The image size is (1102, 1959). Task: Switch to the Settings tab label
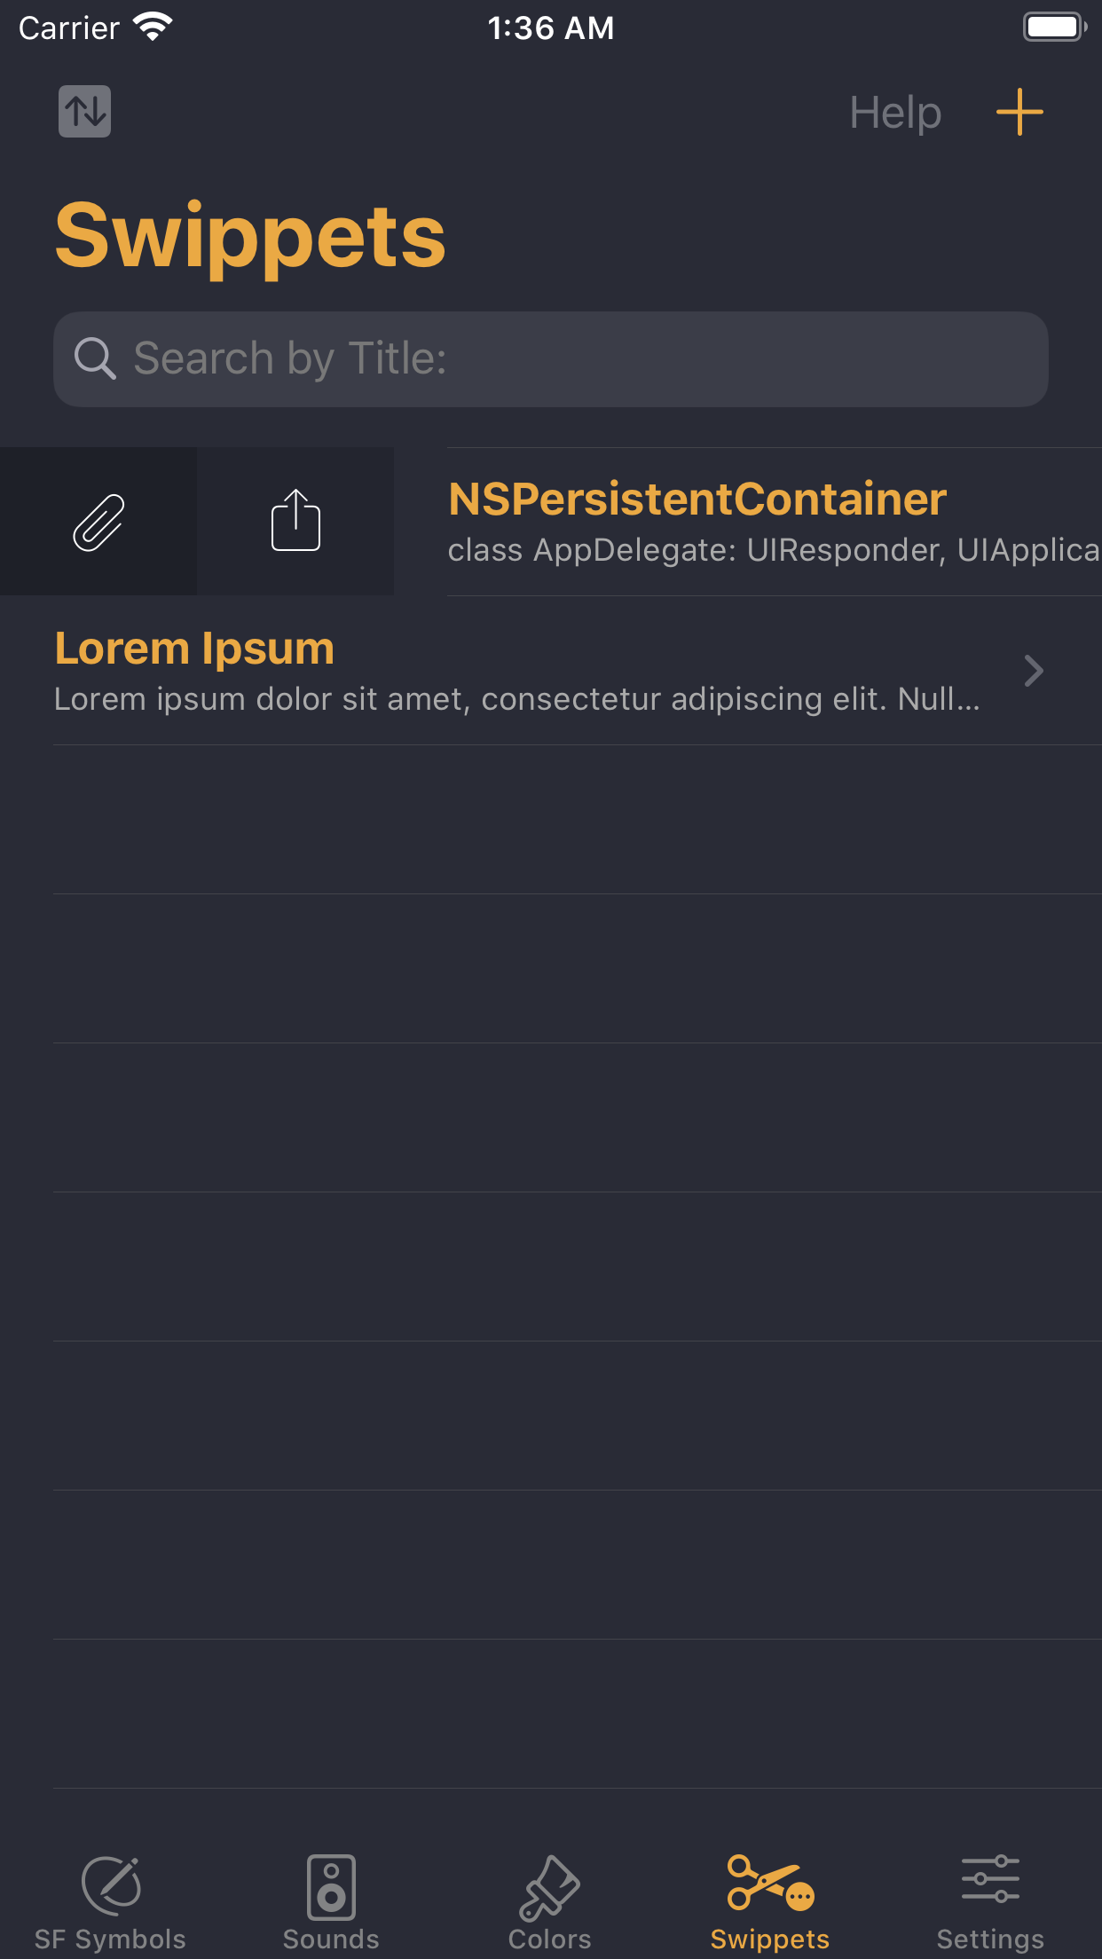tap(990, 1939)
